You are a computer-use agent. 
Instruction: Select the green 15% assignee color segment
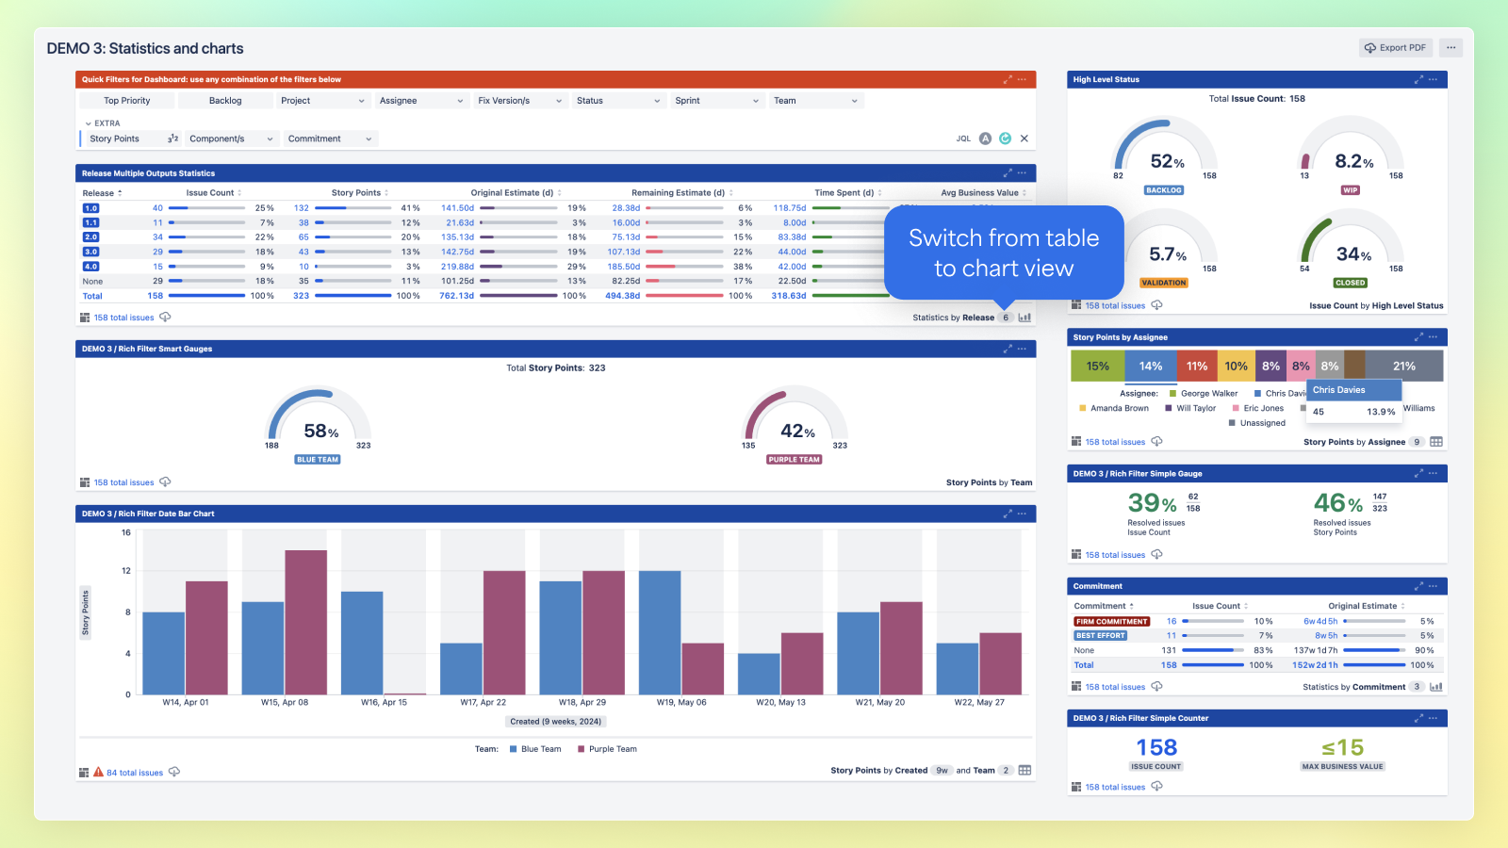1097,365
